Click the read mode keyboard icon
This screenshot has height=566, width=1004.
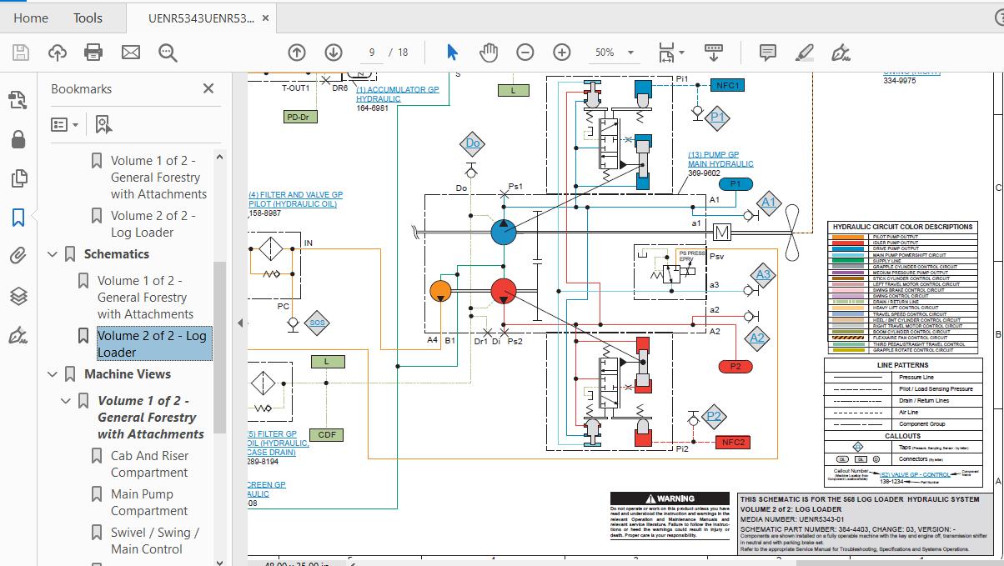(x=714, y=53)
